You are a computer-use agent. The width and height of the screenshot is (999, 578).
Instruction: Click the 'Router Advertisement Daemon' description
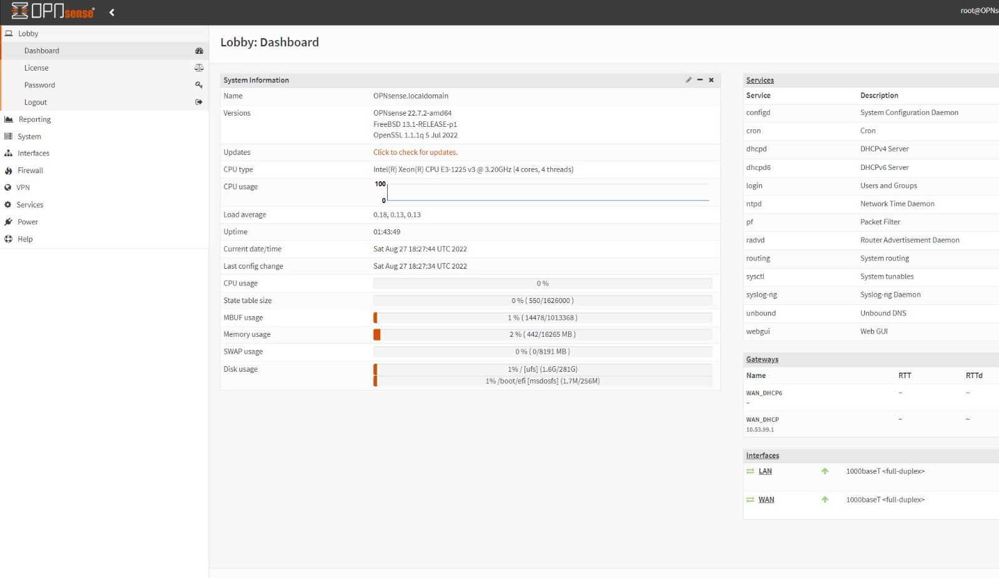coord(910,240)
